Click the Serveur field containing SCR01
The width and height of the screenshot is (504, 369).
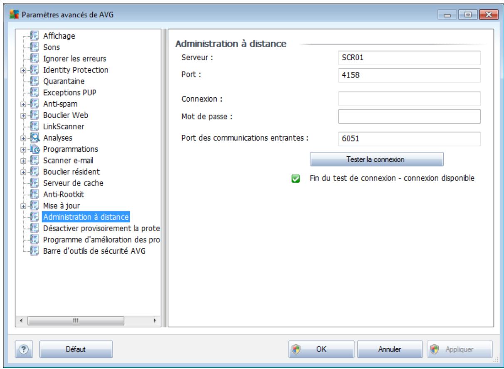[x=410, y=58]
